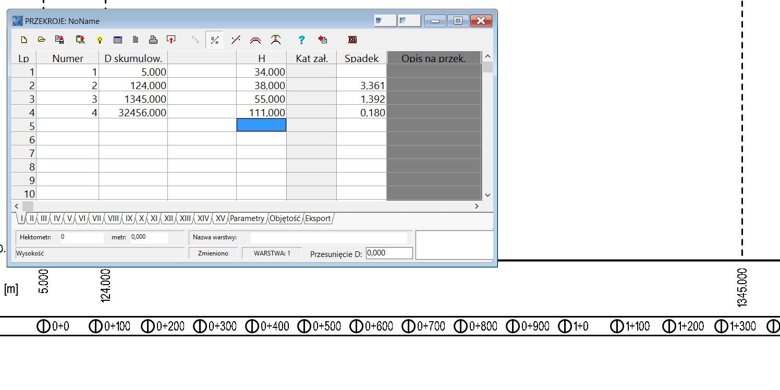Click the Przesunięcie D input field

pyautogui.click(x=389, y=253)
